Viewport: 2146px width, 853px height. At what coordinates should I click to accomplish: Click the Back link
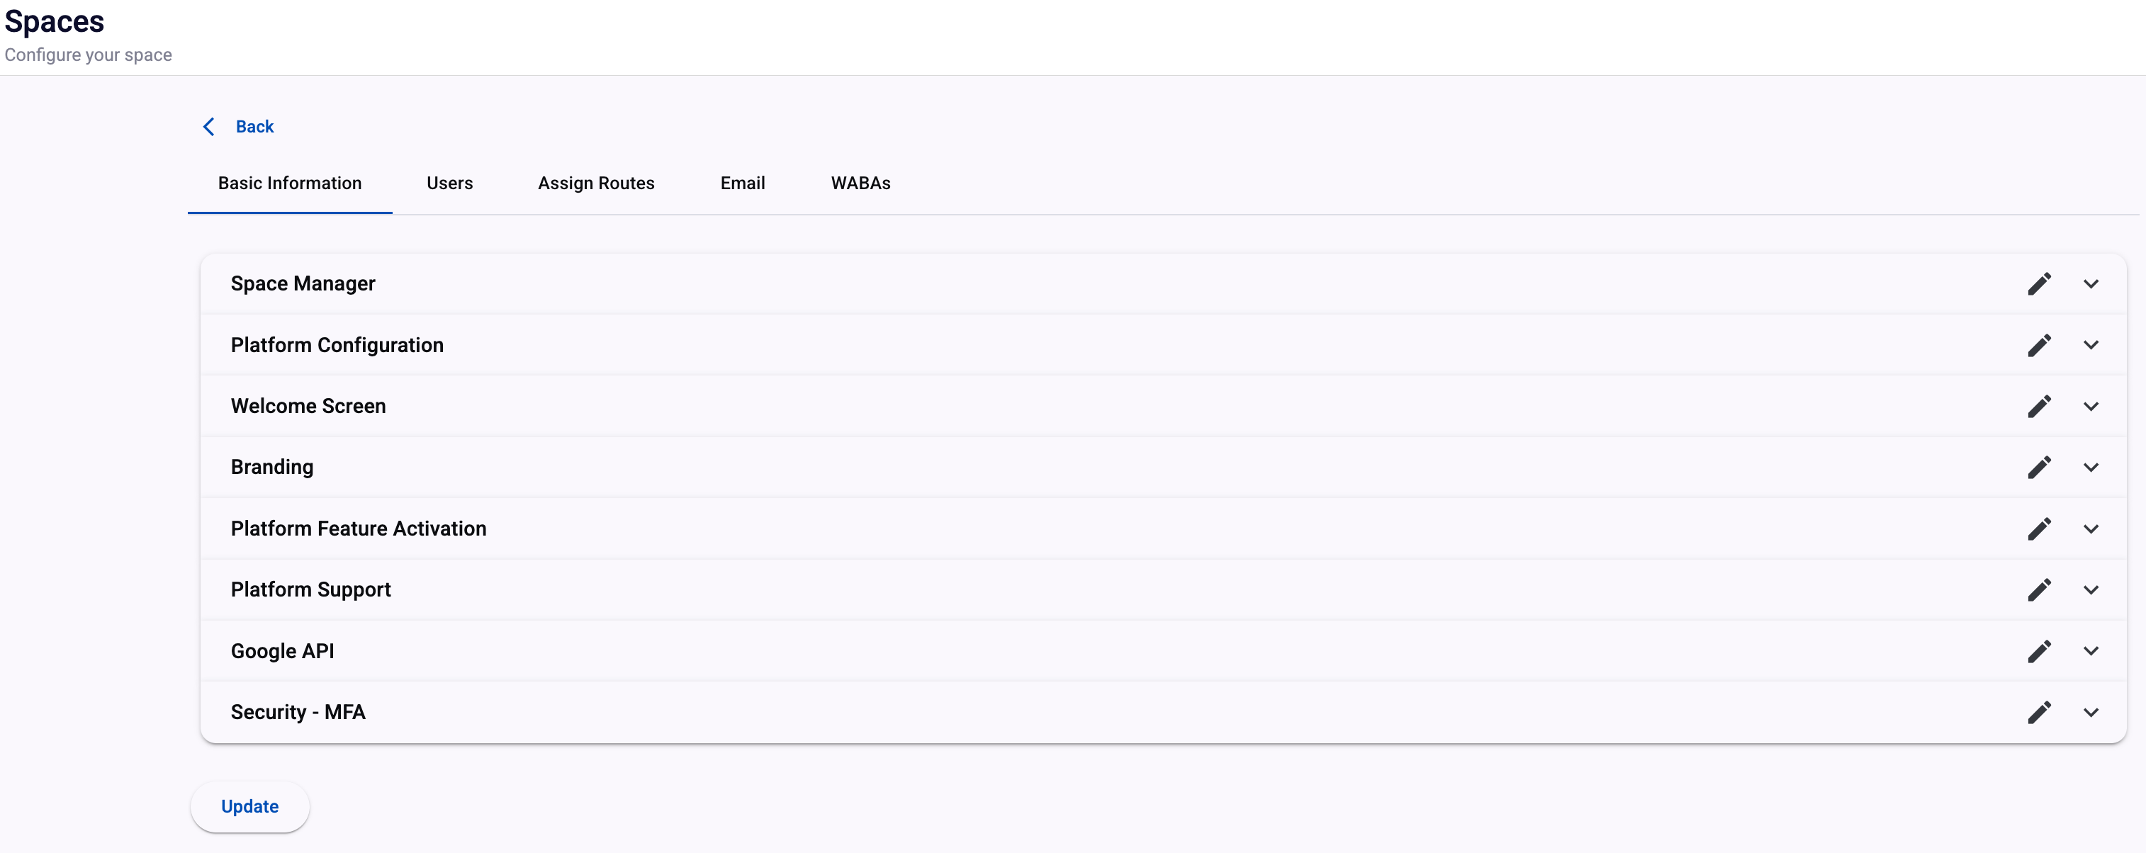pyautogui.click(x=254, y=127)
